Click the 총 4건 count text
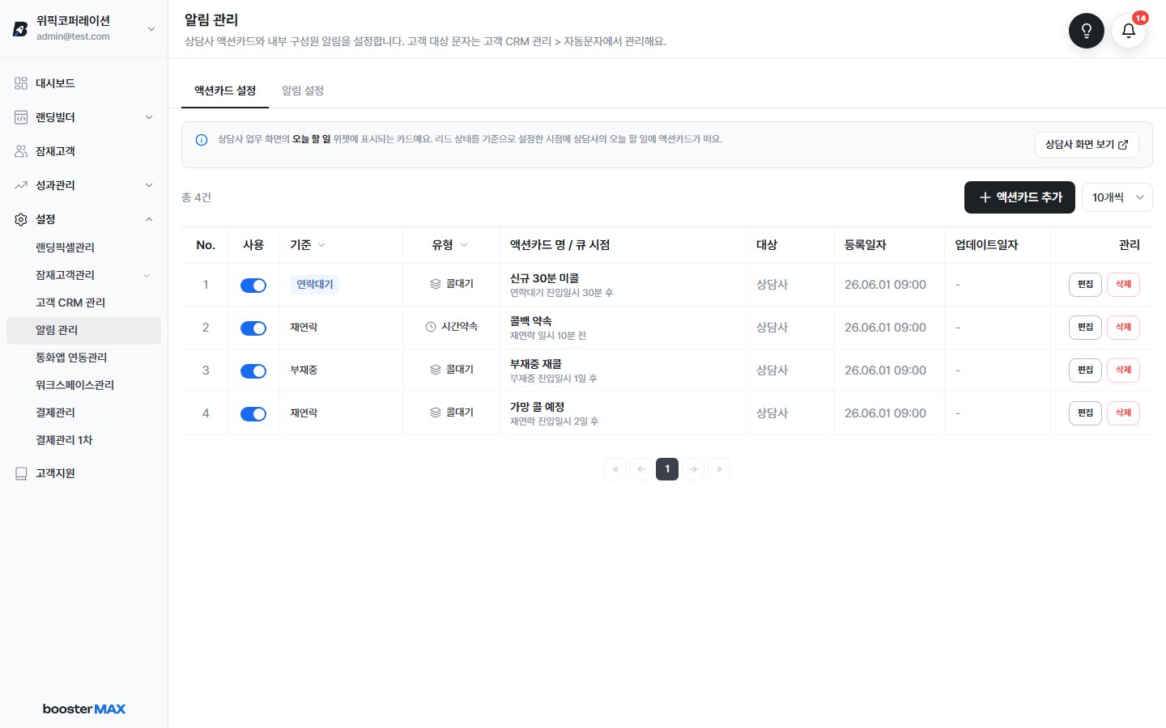This screenshot has height=728, width=1166. [x=196, y=197]
